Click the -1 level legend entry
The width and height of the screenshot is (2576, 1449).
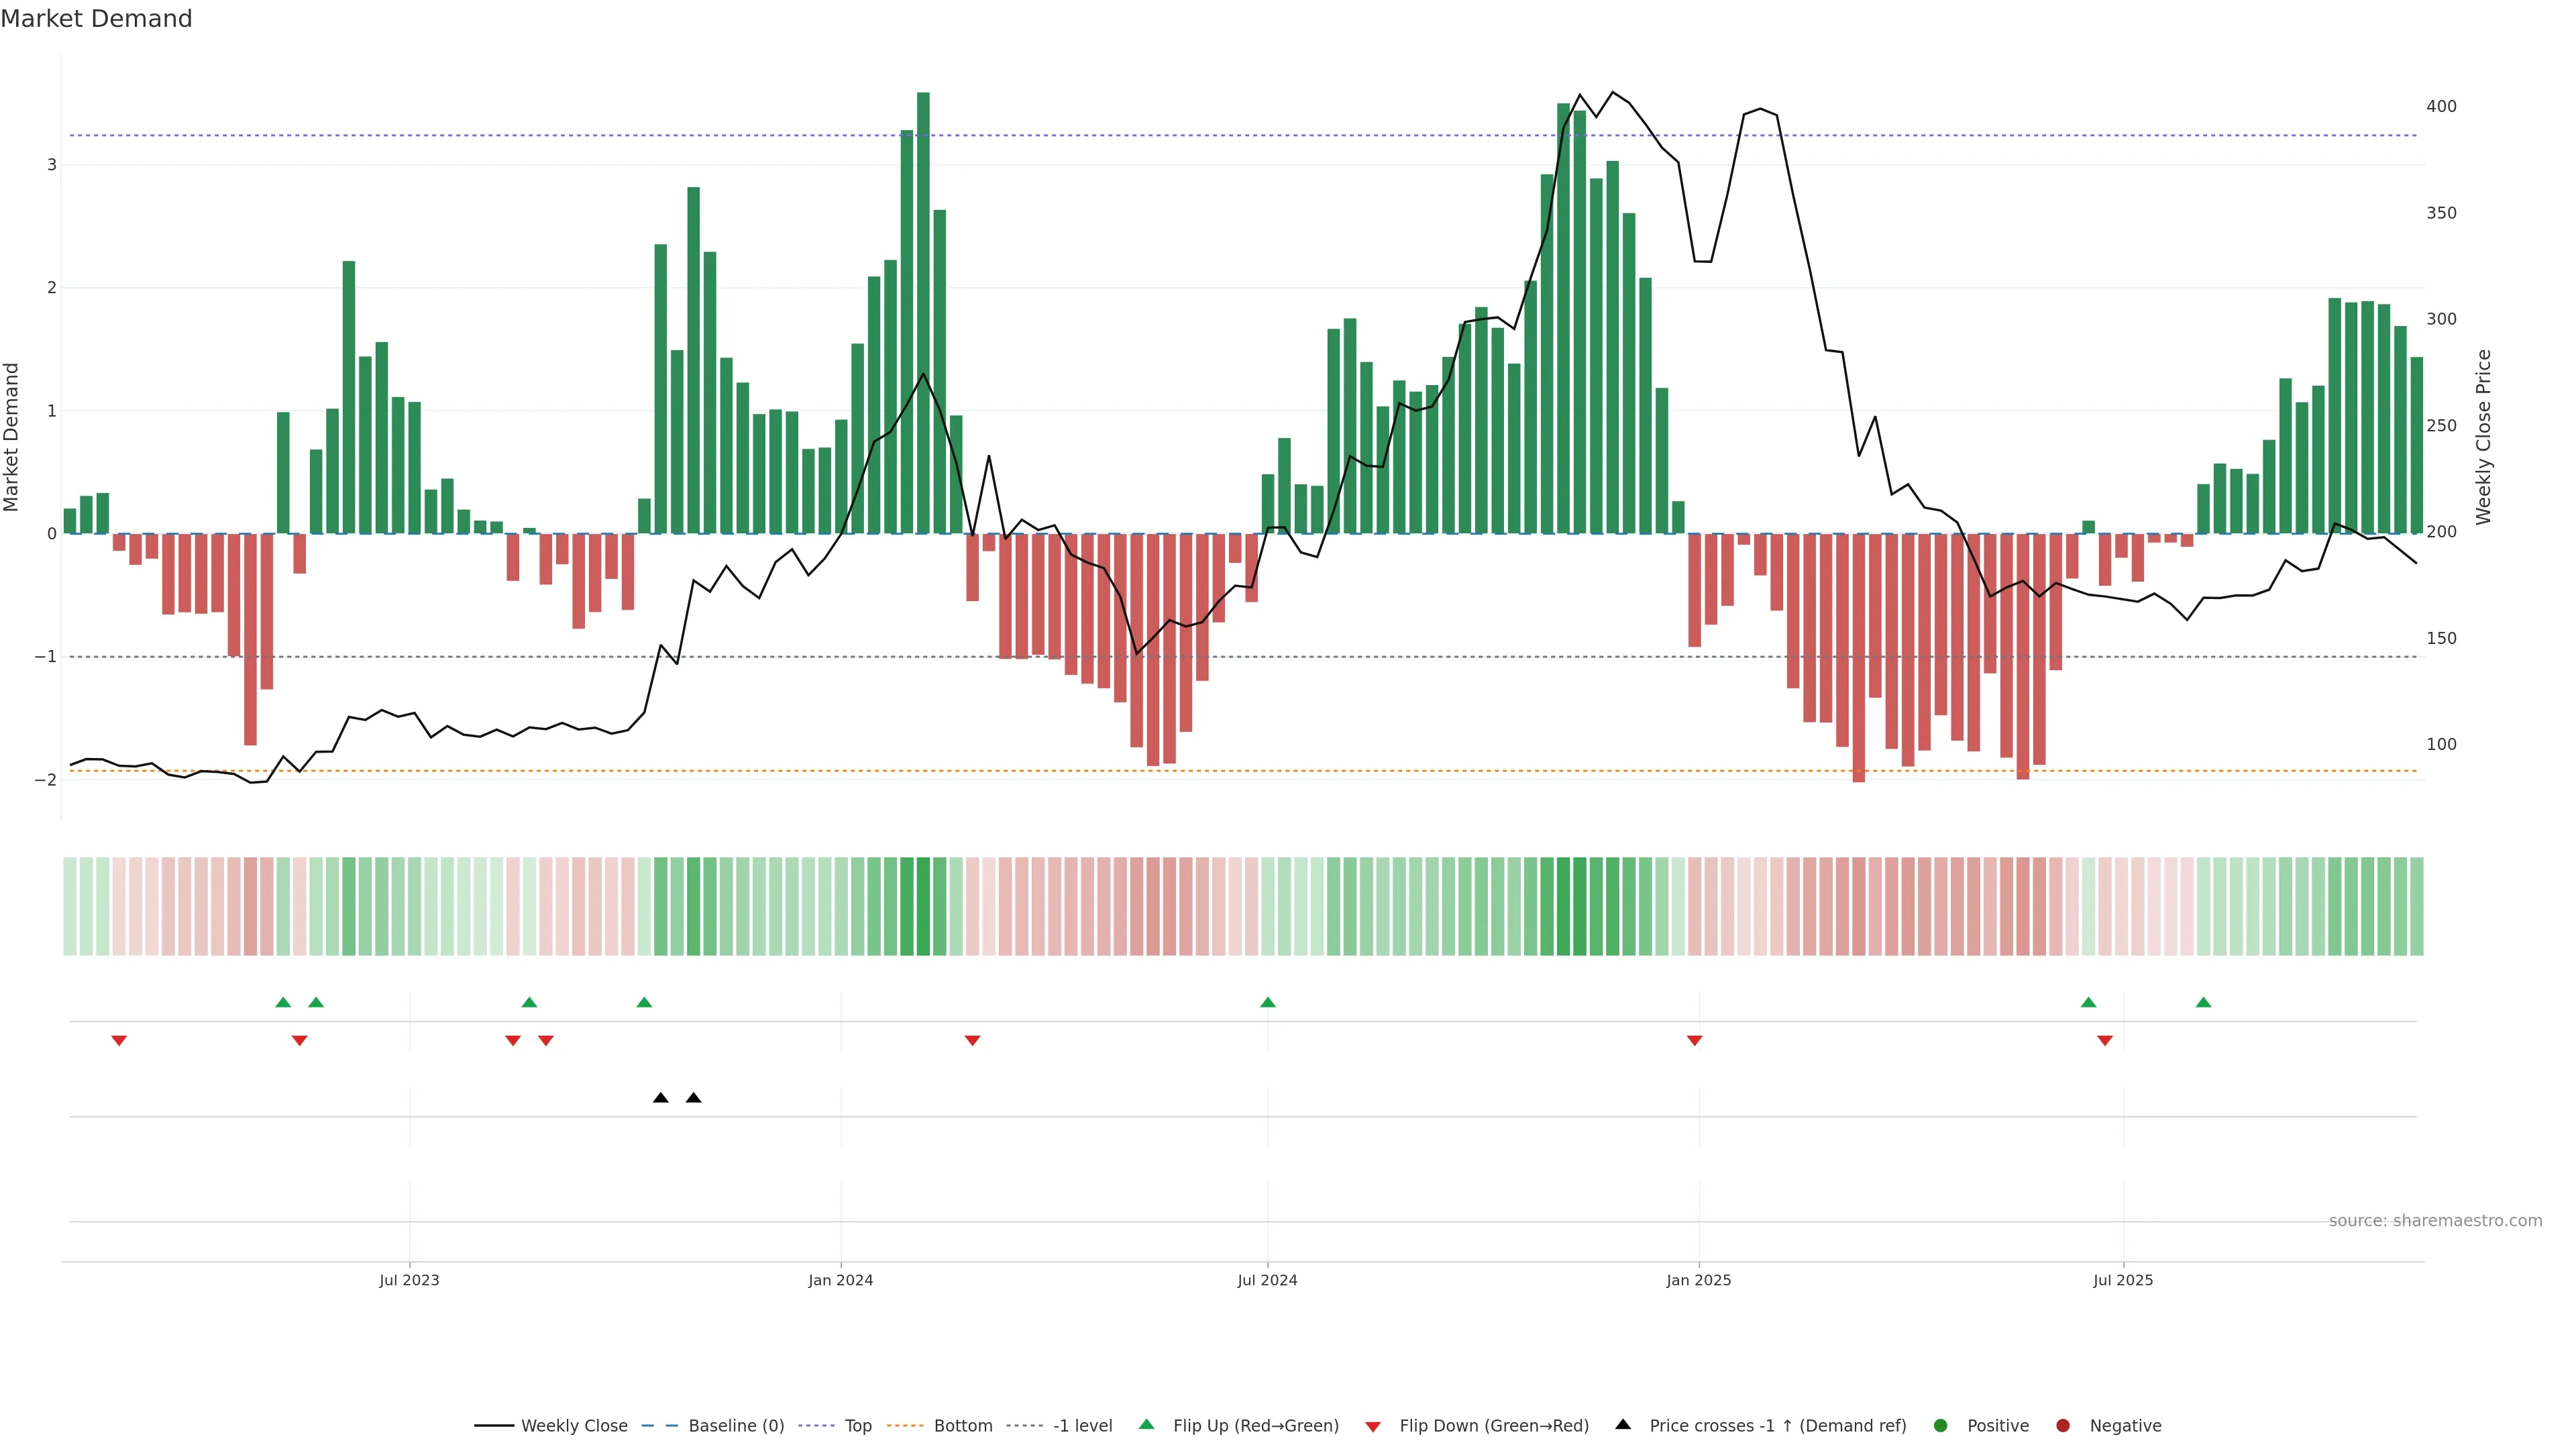(1082, 1426)
